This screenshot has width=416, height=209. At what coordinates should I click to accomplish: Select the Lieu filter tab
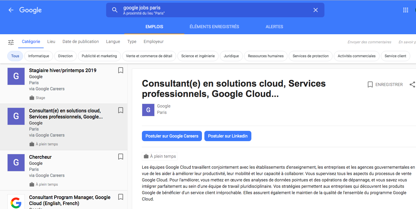(51, 42)
